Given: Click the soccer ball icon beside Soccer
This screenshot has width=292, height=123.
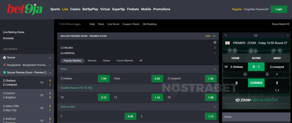Looking at the screenshot, I should (x=5, y=58).
